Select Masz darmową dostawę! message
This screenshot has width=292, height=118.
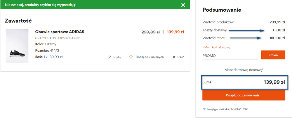point(244,70)
